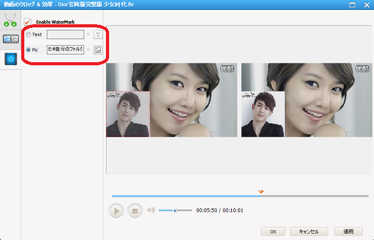Maximize the dialog window

click(352, 5)
